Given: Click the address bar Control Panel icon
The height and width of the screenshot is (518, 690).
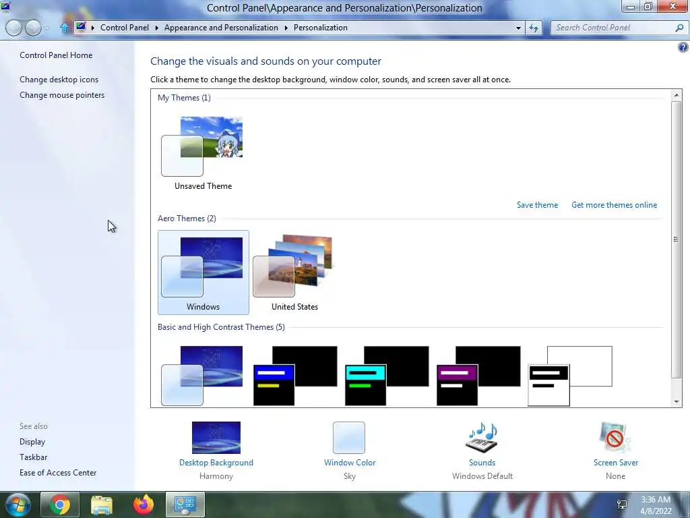Looking at the screenshot, I should click(x=81, y=27).
